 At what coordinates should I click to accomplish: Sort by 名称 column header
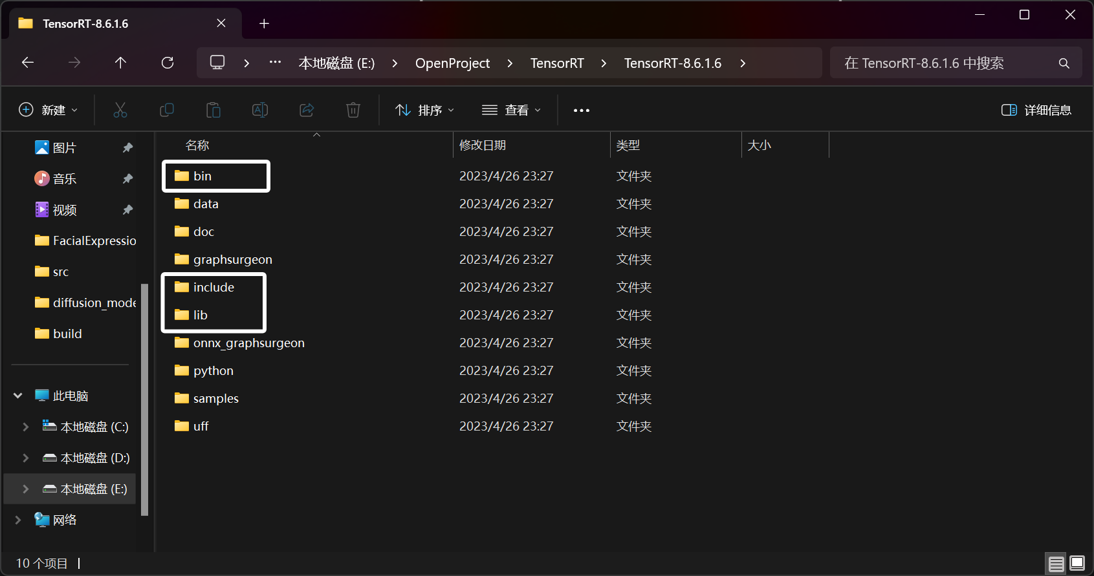197,145
